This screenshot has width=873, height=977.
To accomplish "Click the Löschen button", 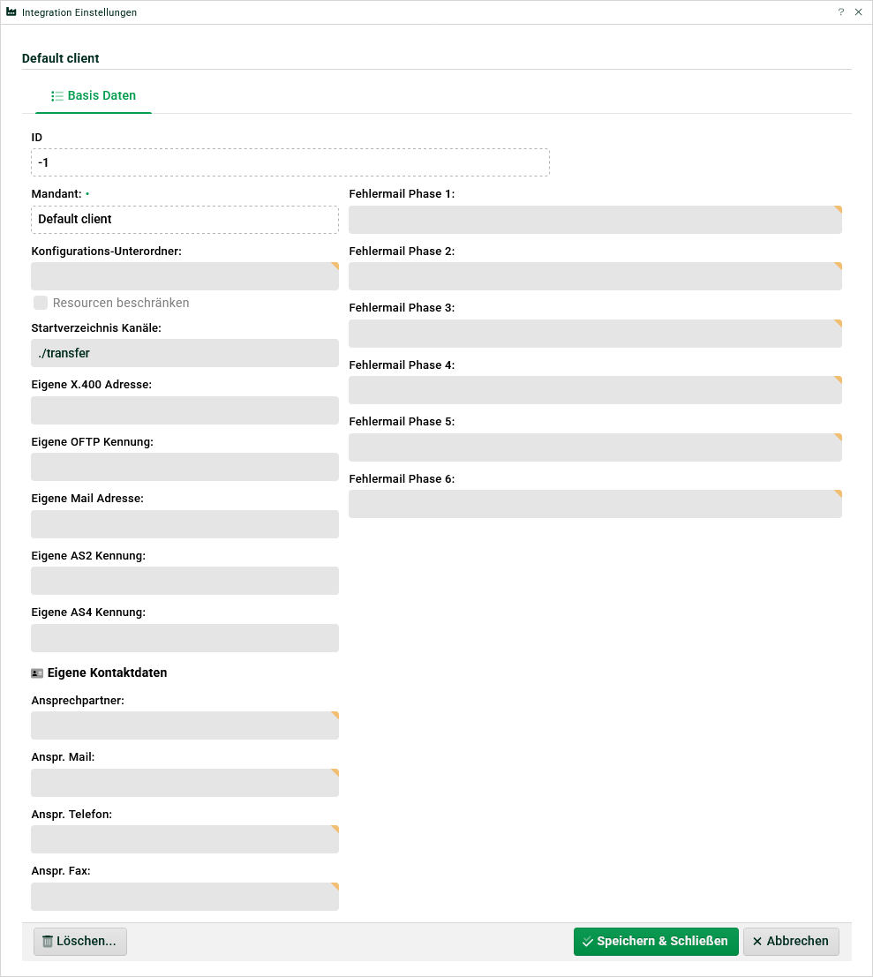I will click(x=80, y=942).
